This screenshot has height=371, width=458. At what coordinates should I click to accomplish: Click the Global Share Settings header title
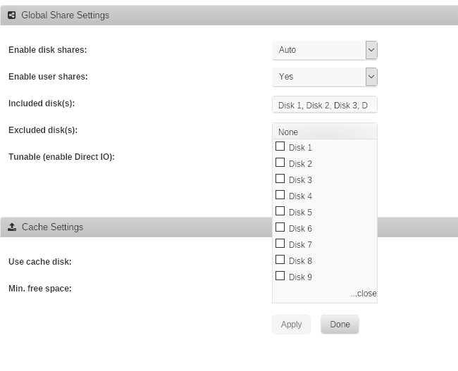coord(66,15)
